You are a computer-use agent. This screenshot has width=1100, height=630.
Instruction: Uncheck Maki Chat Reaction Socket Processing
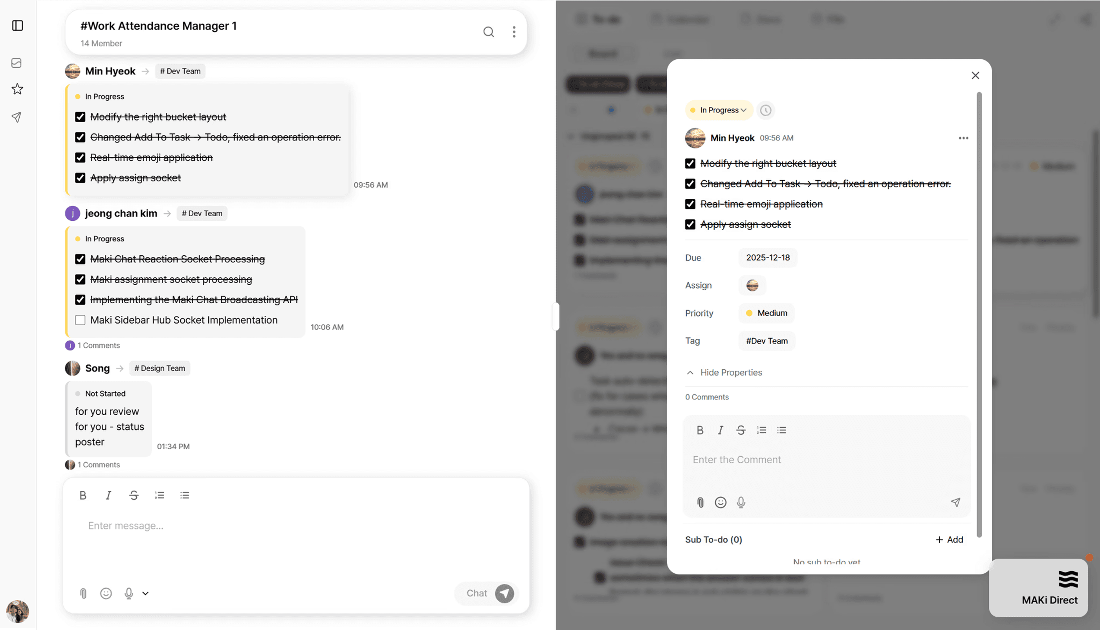pyautogui.click(x=80, y=259)
